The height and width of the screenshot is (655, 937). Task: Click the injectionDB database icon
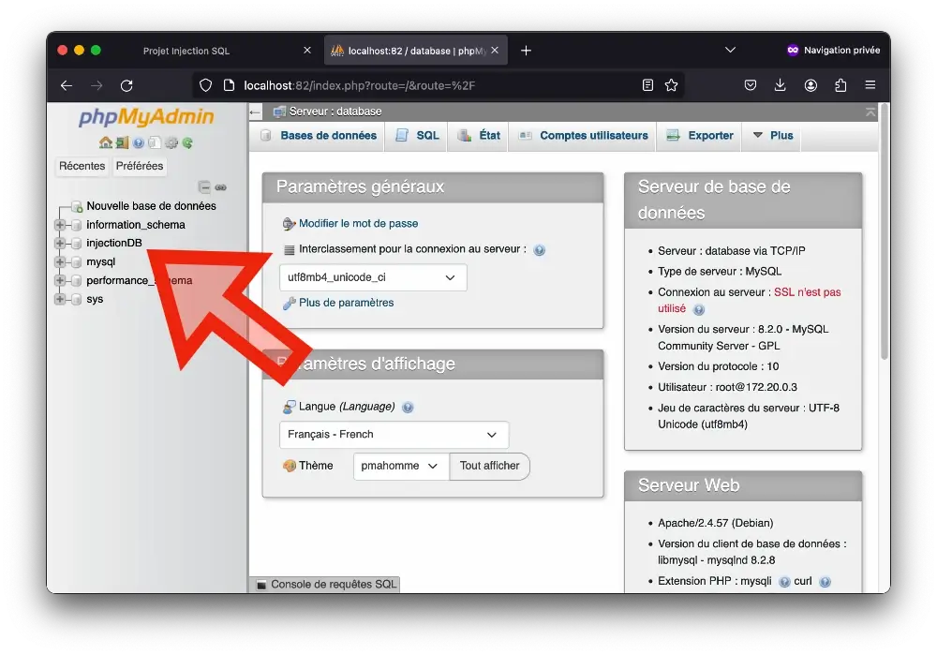(x=77, y=244)
